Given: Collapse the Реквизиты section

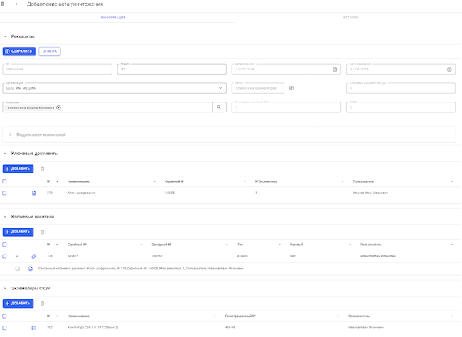Looking at the screenshot, I should 5,36.
